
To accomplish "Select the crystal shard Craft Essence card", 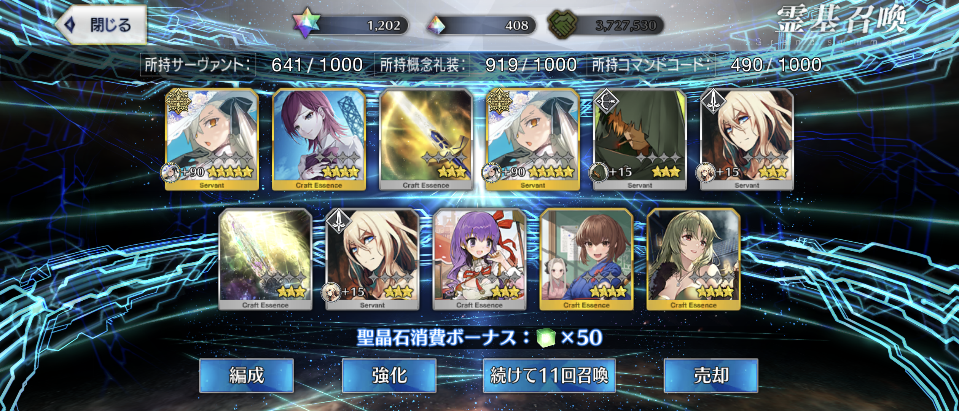I will click(265, 259).
